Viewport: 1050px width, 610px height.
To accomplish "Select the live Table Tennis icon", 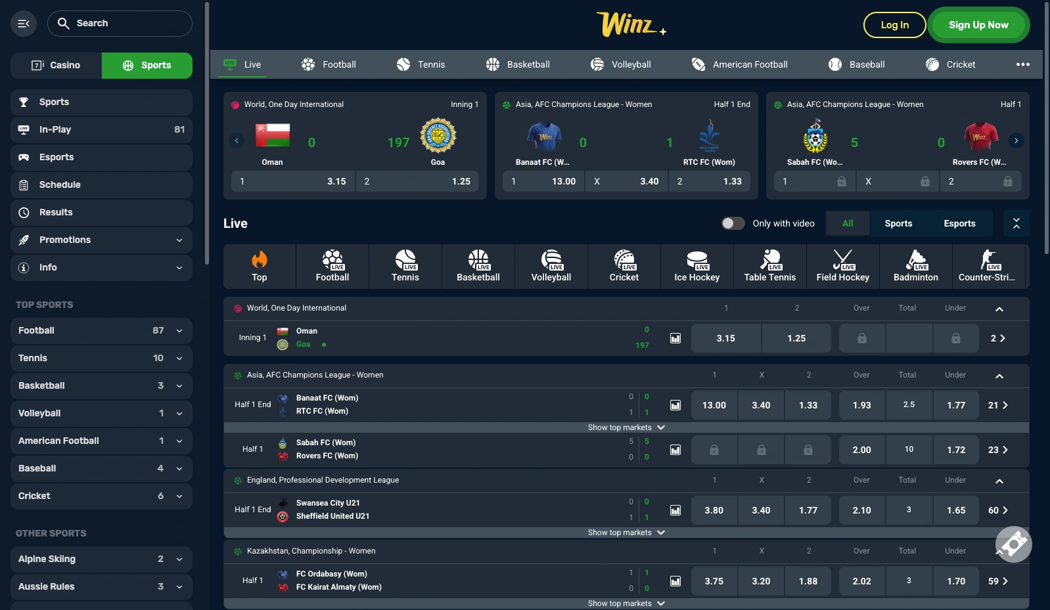I will tap(770, 266).
